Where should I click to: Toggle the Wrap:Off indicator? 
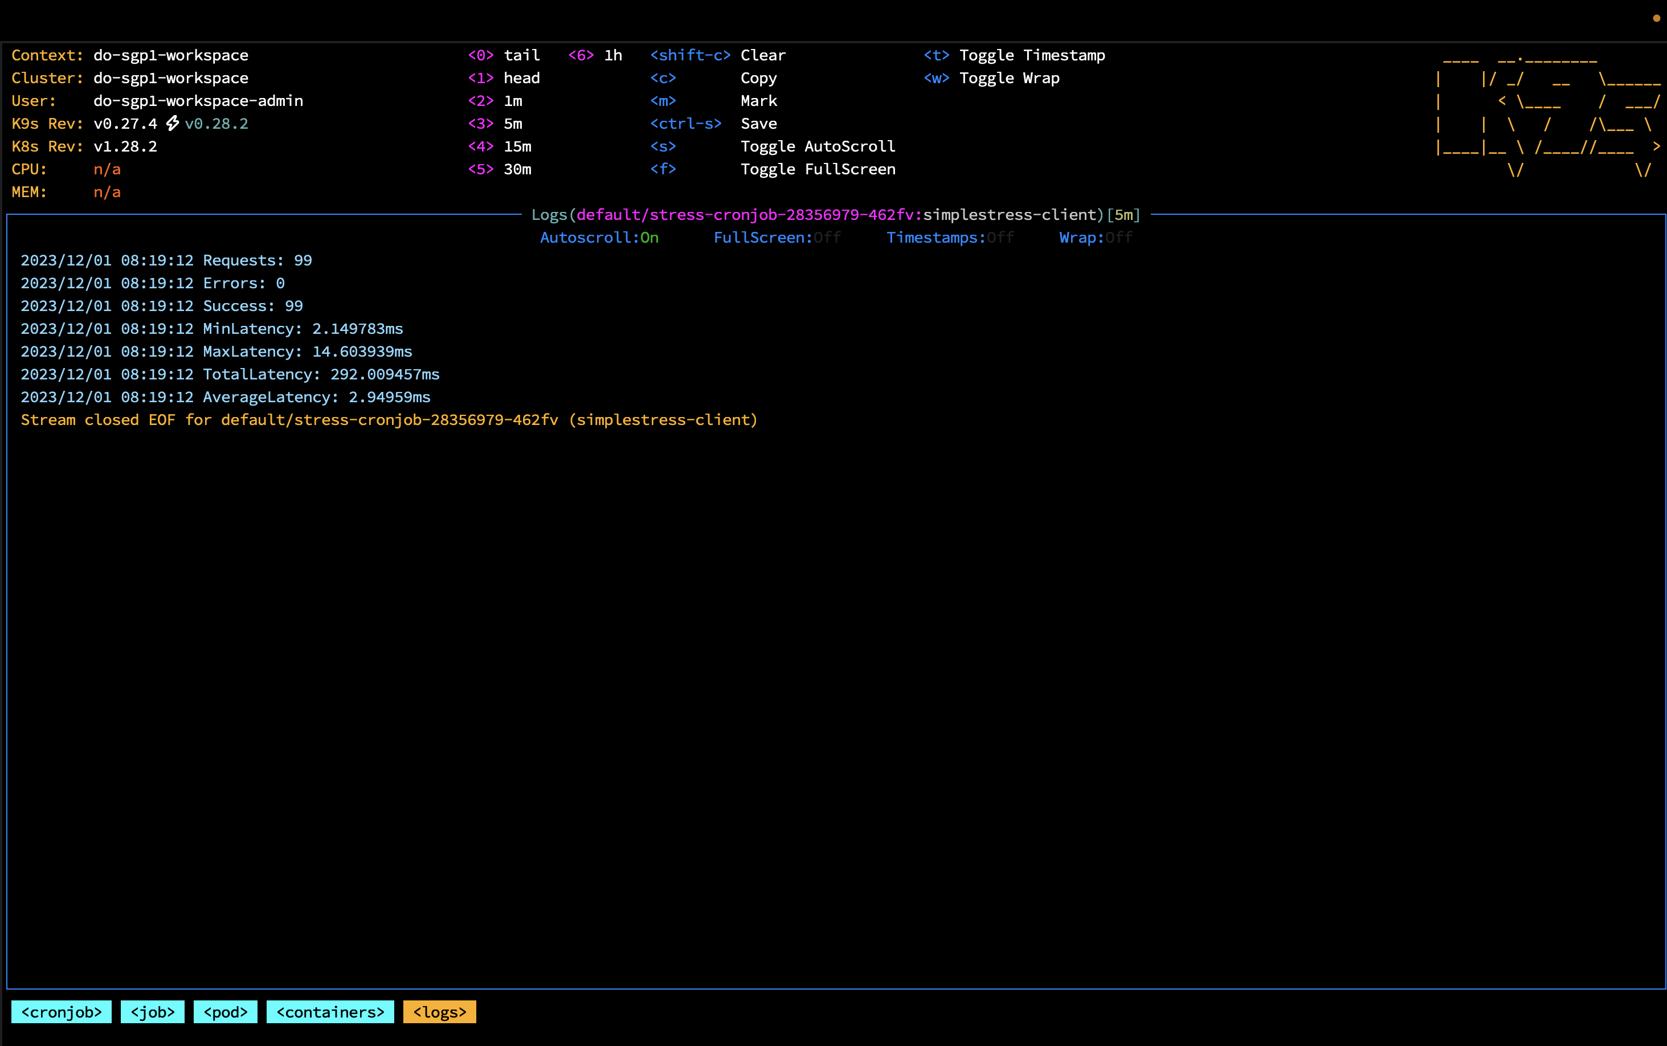tap(1095, 237)
